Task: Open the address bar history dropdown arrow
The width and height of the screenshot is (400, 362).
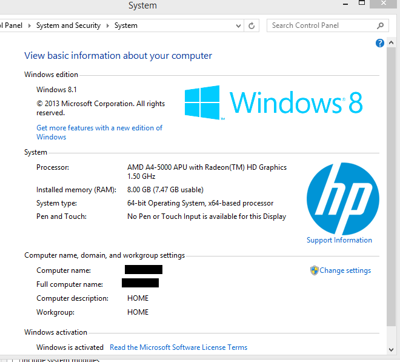Action: [x=238, y=25]
